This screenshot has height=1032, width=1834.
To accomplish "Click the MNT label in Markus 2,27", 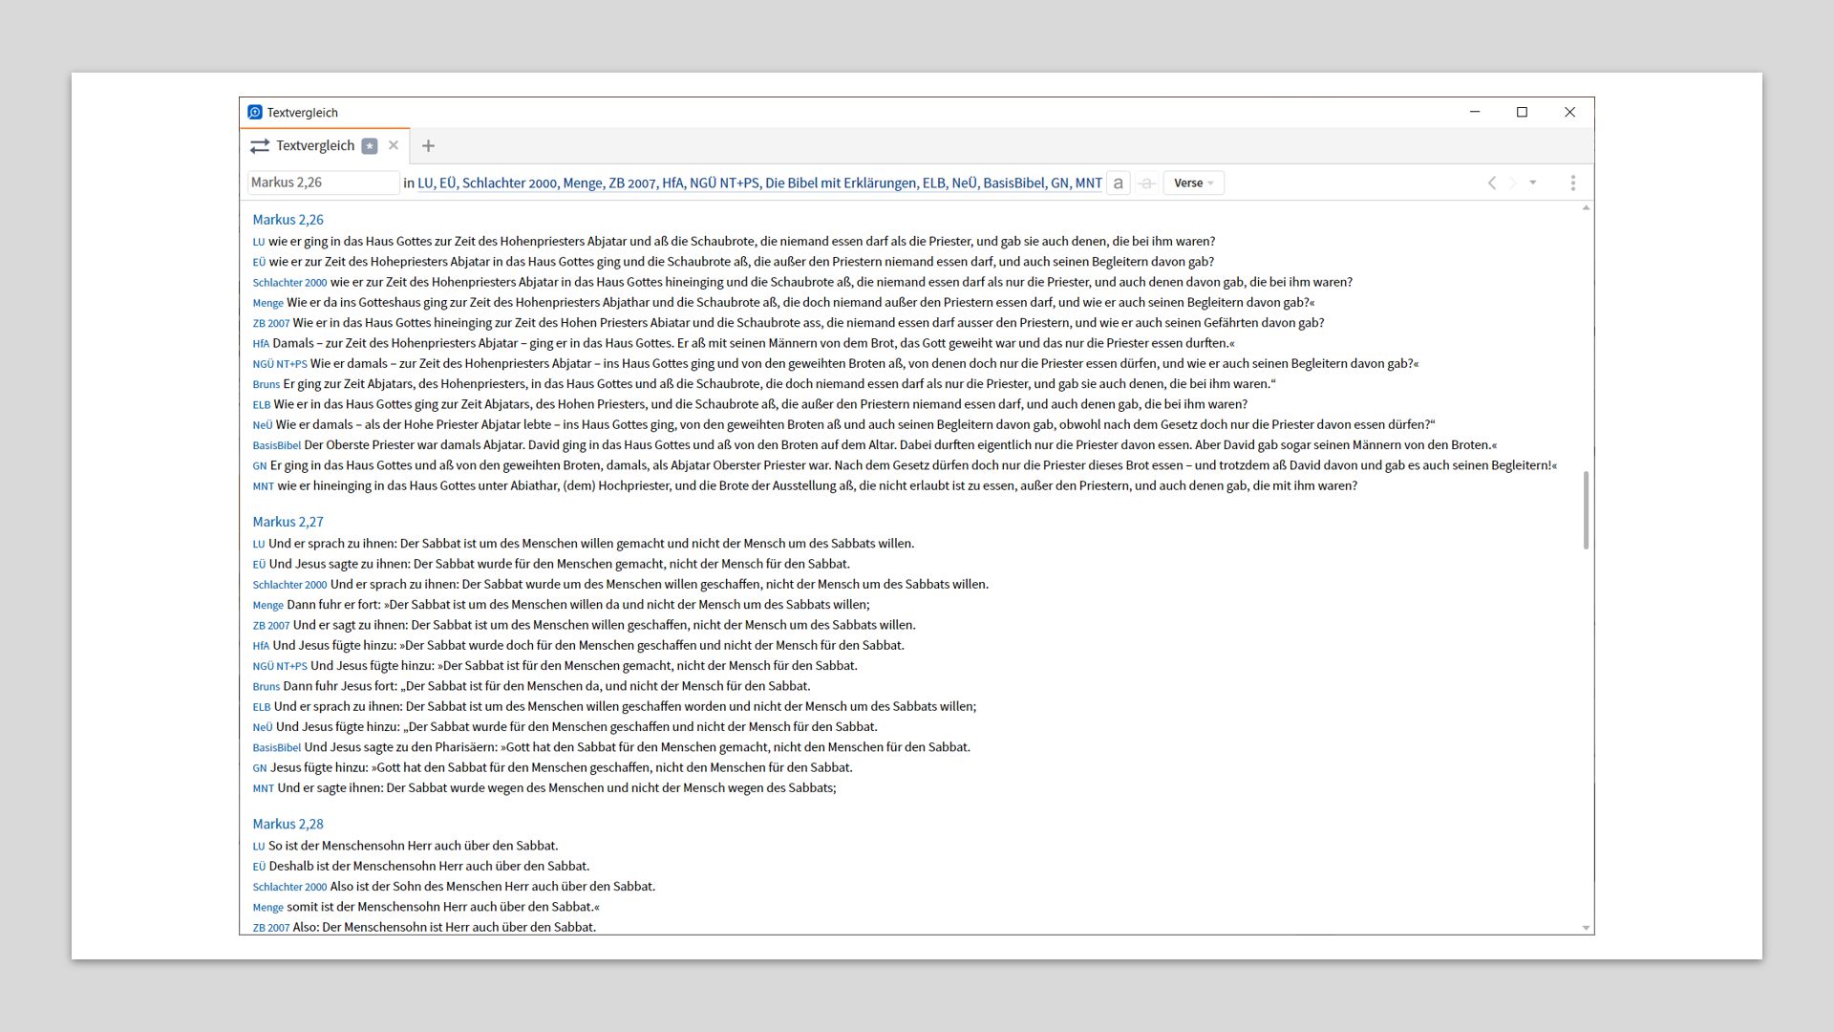I will pos(264,788).
